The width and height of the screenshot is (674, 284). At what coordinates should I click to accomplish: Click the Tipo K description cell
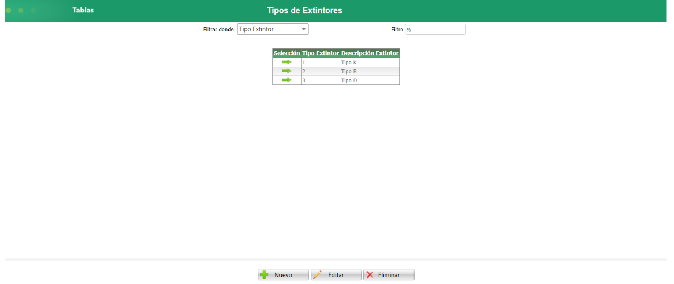[370, 63]
